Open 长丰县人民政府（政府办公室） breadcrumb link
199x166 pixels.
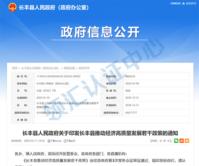click(x=40, y=68)
